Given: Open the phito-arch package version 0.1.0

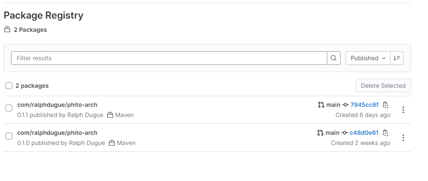Looking at the screenshot, I should pyautogui.click(x=57, y=133).
